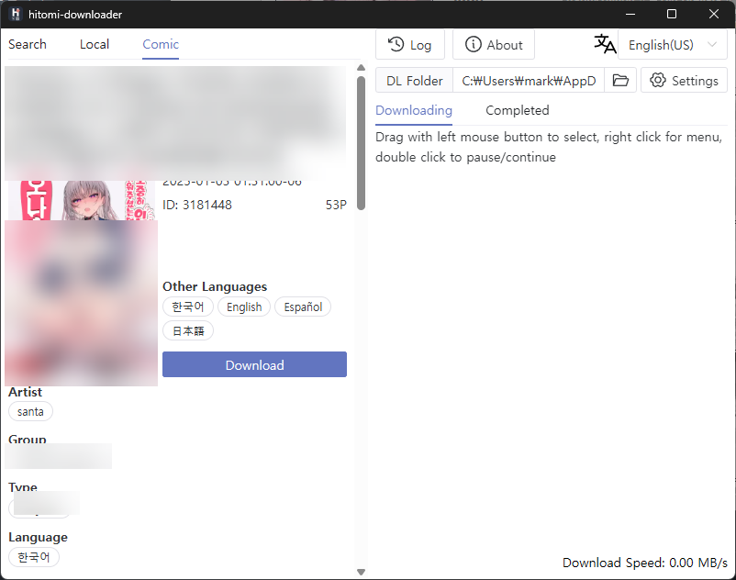Select the Español language tag

point(303,307)
